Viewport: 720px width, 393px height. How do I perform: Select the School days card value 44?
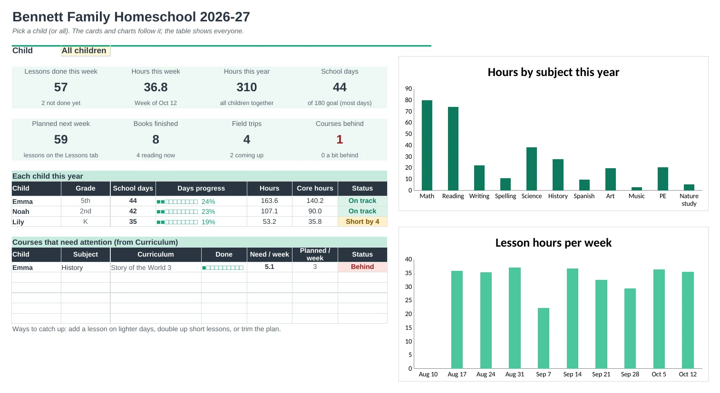pyautogui.click(x=340, y=87)
